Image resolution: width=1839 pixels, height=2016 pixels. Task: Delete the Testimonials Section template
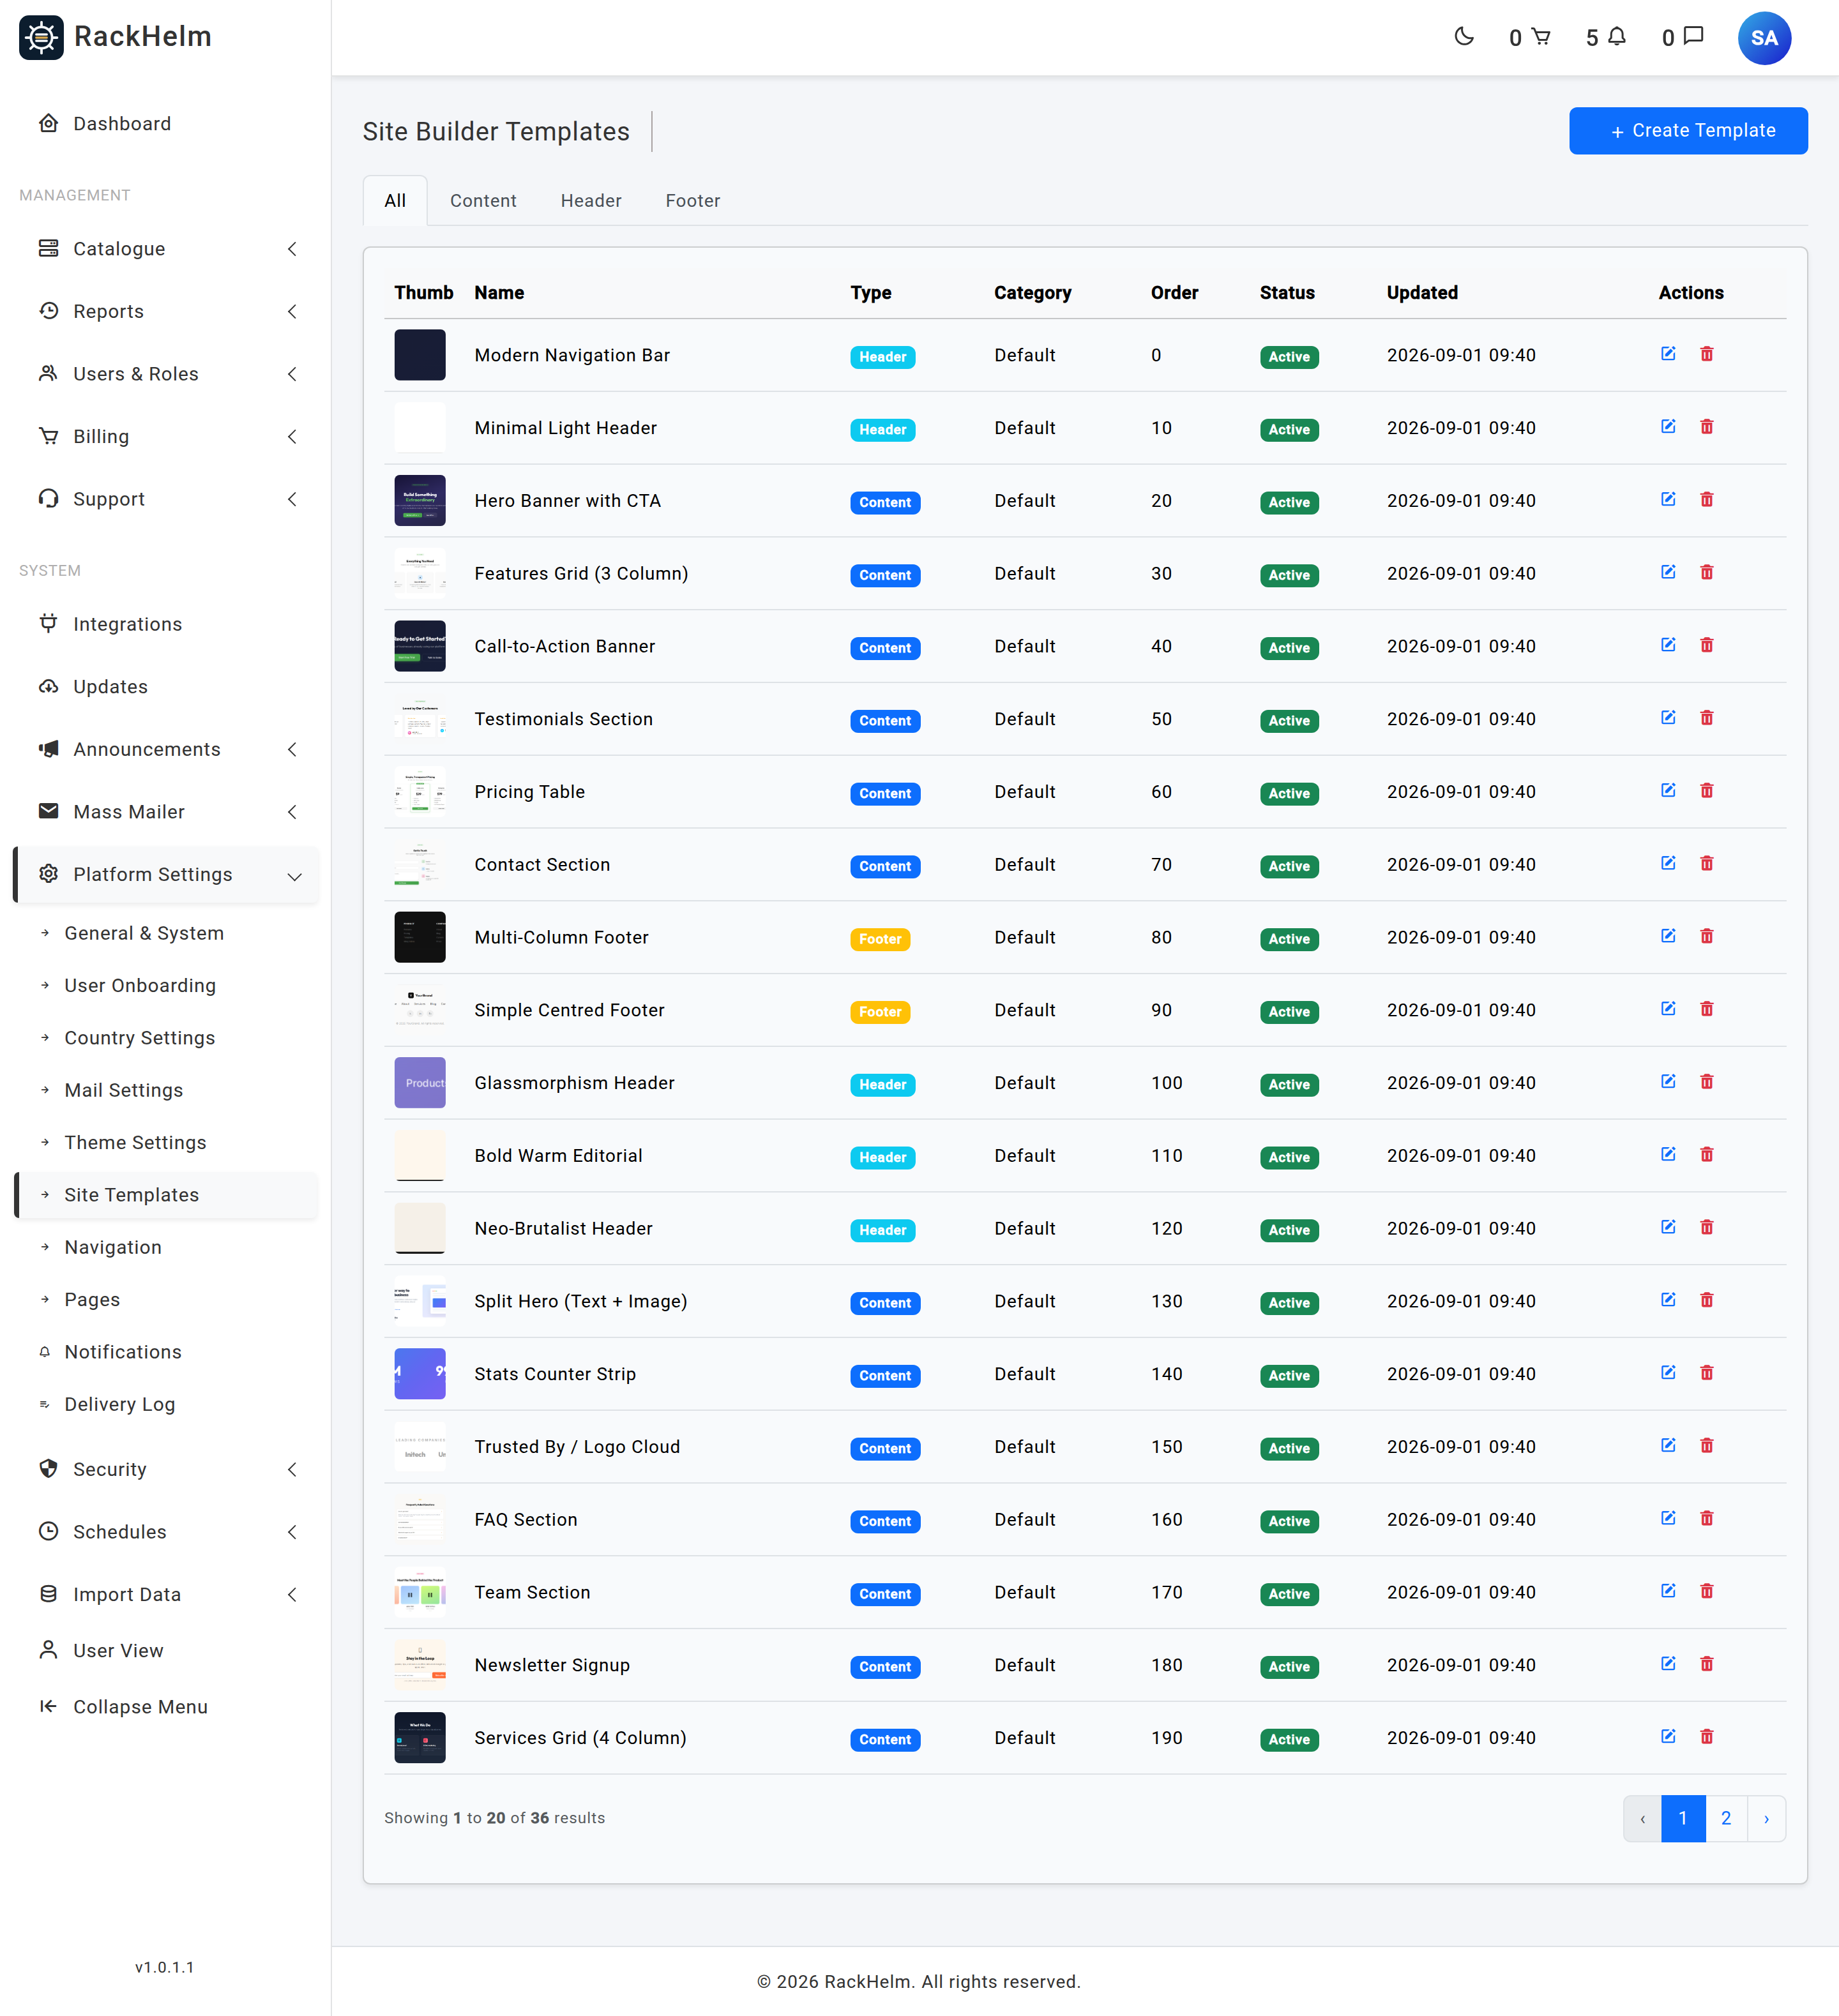click(1707, 718)
